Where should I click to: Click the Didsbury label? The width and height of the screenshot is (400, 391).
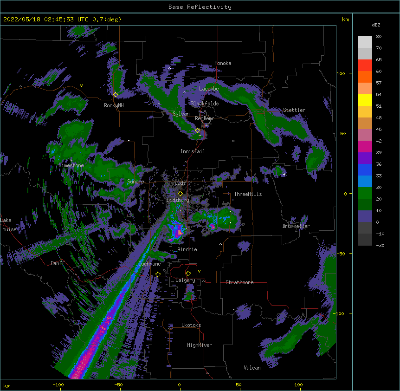click(178, 200)
